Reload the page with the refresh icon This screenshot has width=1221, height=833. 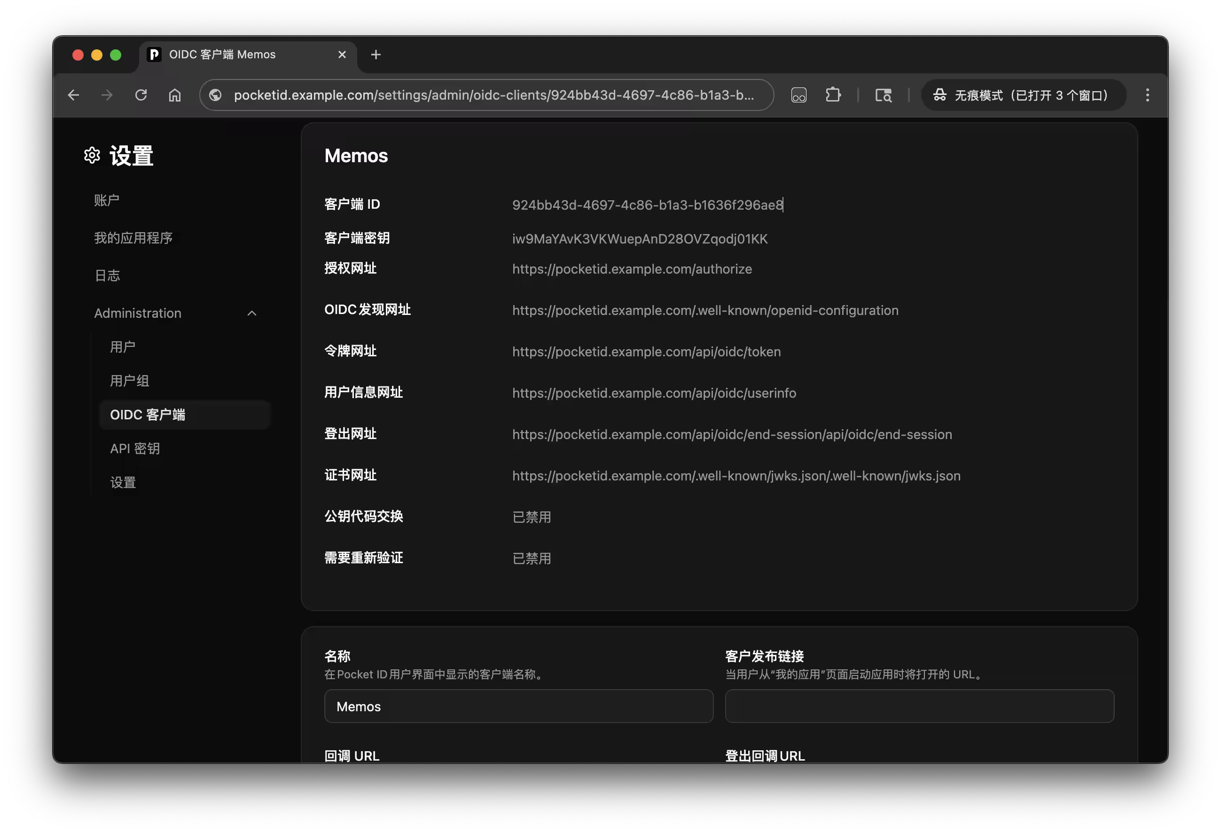tap(141, 95)
